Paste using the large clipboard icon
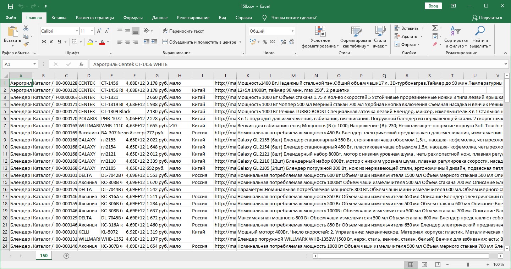 coord(12,32)
